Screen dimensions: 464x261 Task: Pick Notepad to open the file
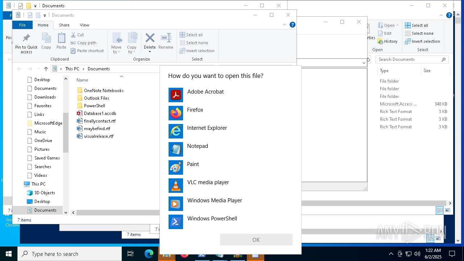(231, 149)
